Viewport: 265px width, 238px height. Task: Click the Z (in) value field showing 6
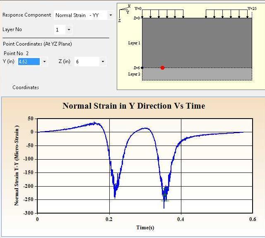(x=87, y=62)
